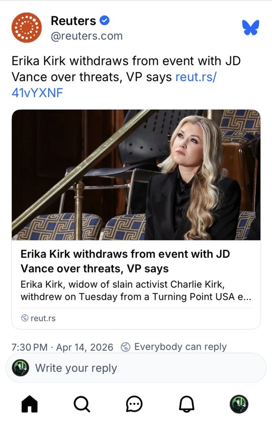Click the blue verified badge beside Reuters
This screenshot has width=272, height=435.
[104, 20]
